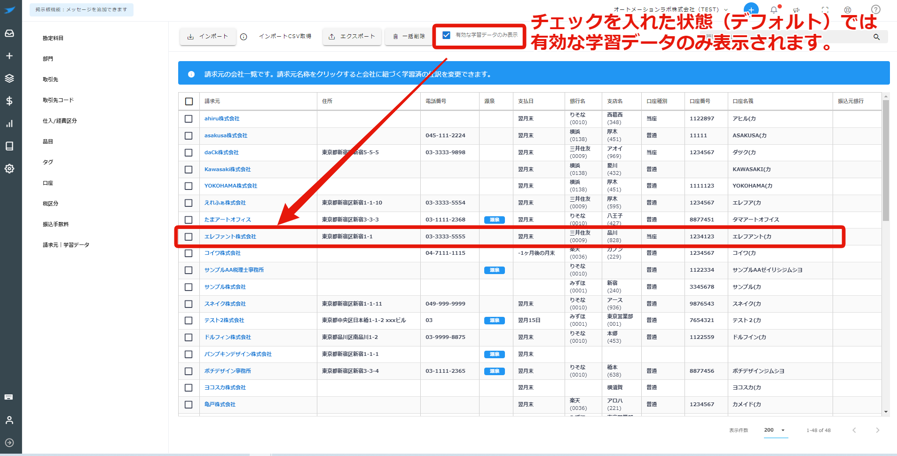897x456 pixels.
Task: Click the 一括削除 button
Action: [x=409, y=36]
